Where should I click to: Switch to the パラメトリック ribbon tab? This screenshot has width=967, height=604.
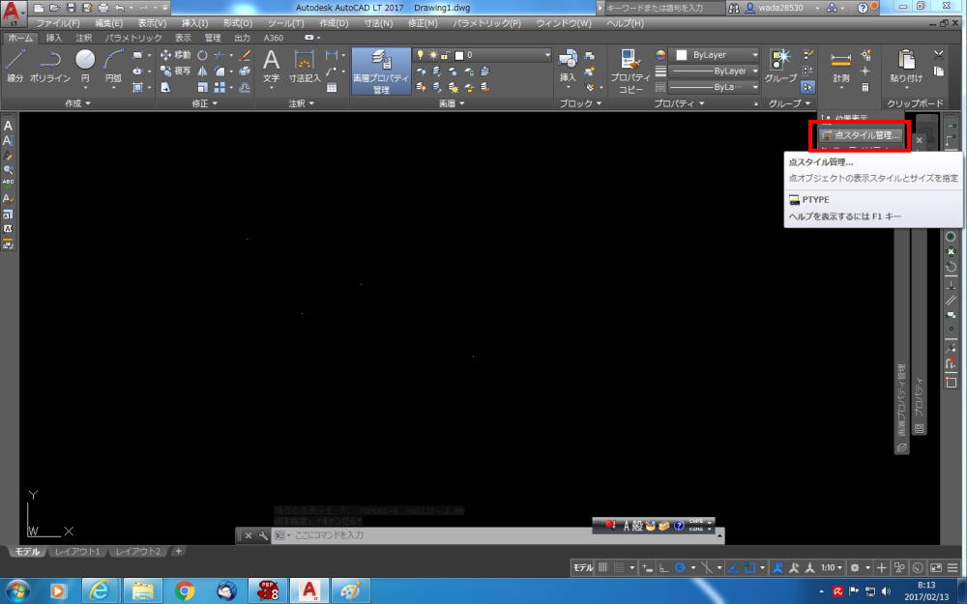(x=133, y=38)
